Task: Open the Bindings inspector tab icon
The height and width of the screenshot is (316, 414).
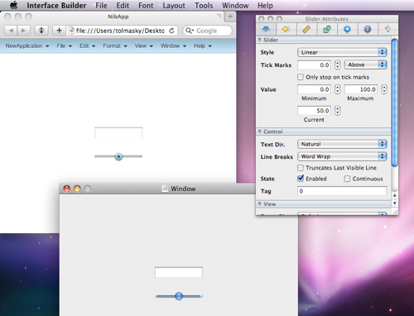Action: 327,29
